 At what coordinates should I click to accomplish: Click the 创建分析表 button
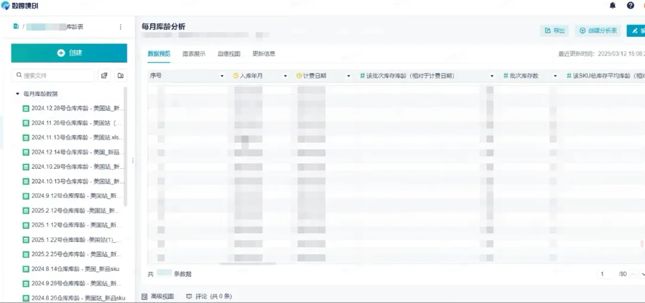pyautogui.click(x=598, y=30)
